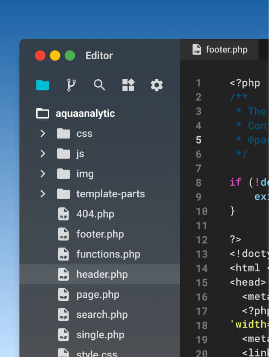269x357 pixels.
Task: Select header.php in the file tree
Action: click(x=100, y=274)
